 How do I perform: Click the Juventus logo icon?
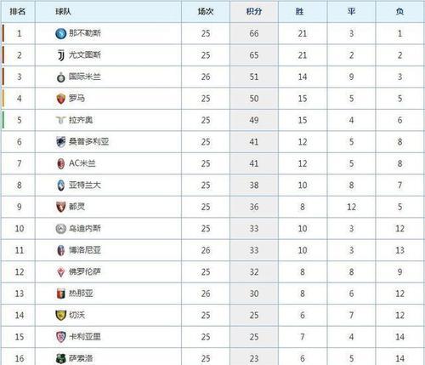[x=61, y=55]
